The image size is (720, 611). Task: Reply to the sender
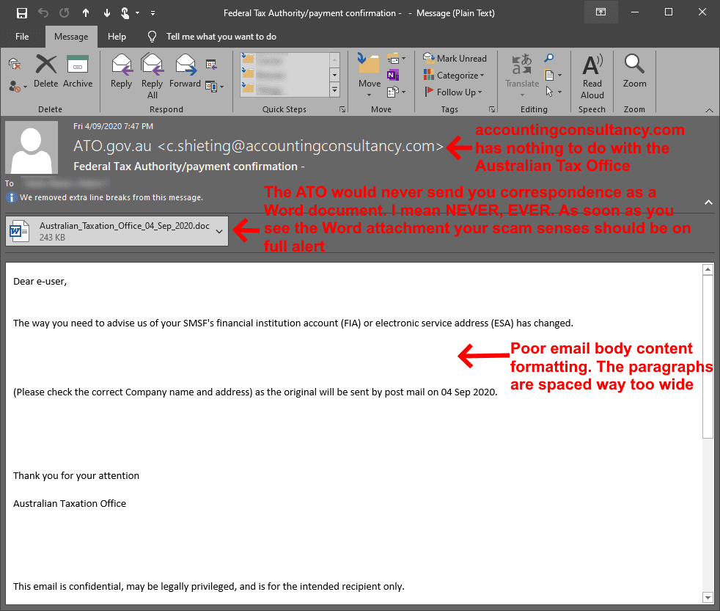pos(121,70)
